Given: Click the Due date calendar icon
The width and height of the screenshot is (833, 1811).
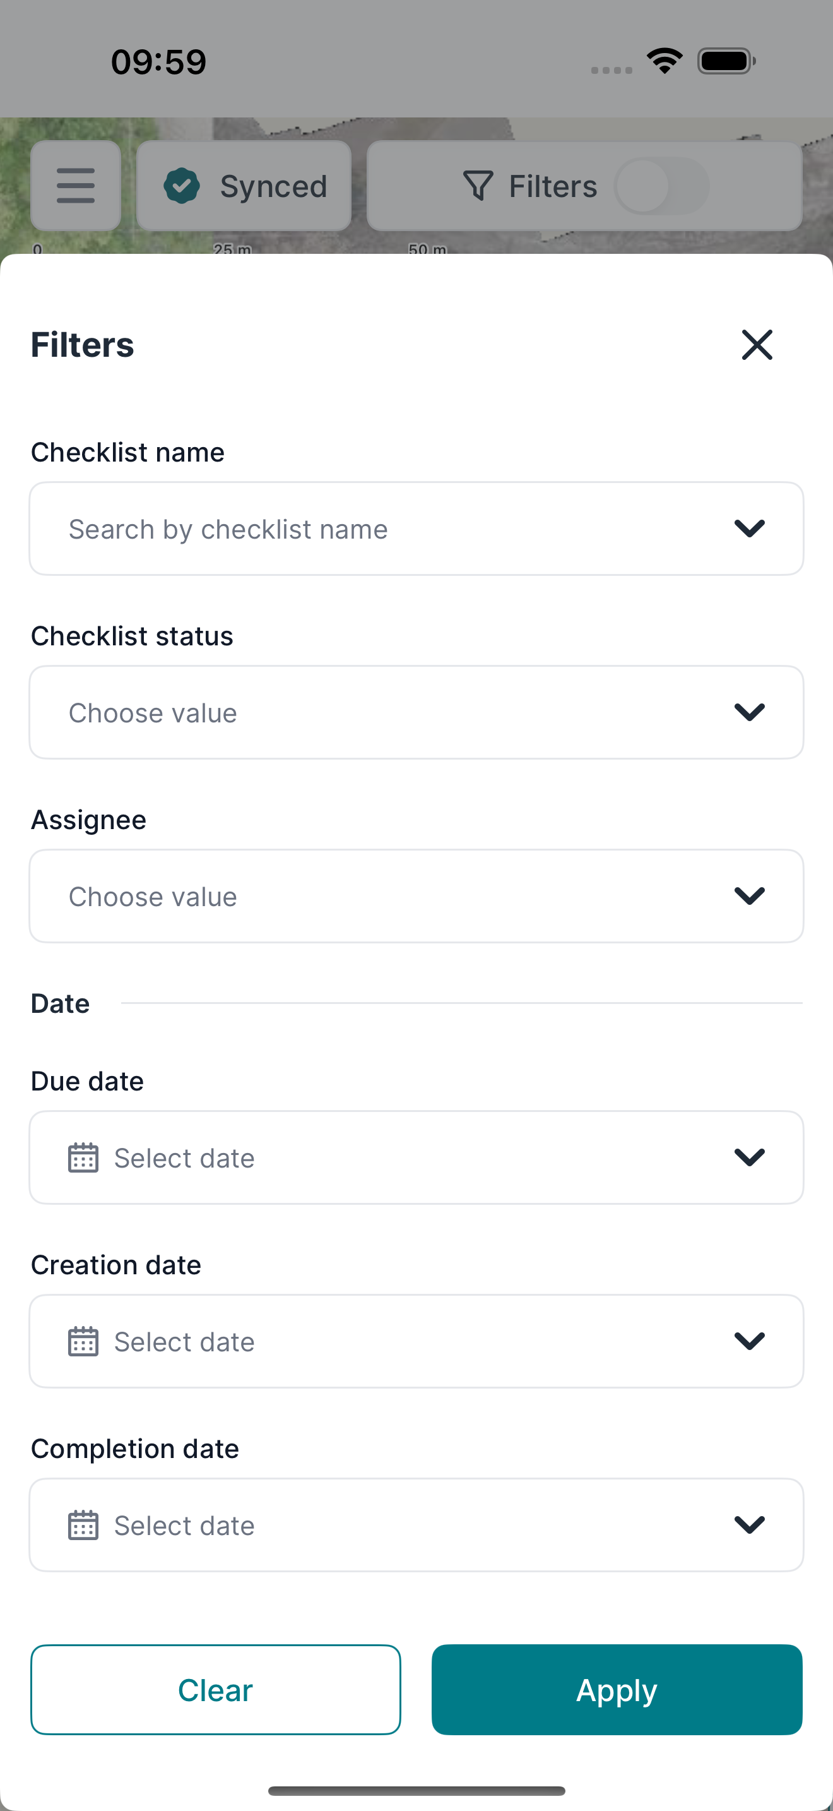Looking at the screenshot, I should [83, 1157].
